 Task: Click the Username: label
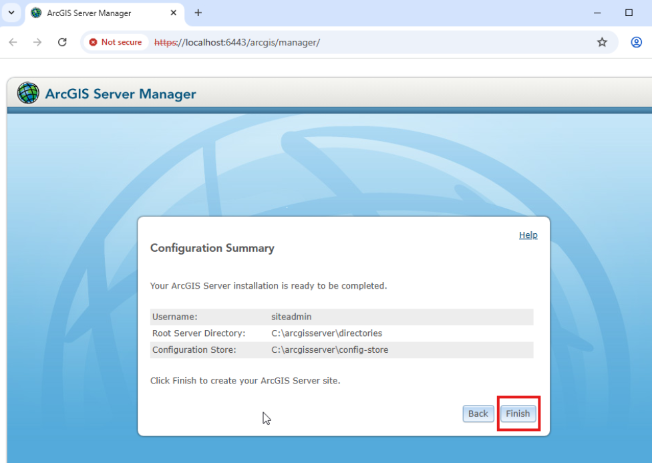pos(174,317)
